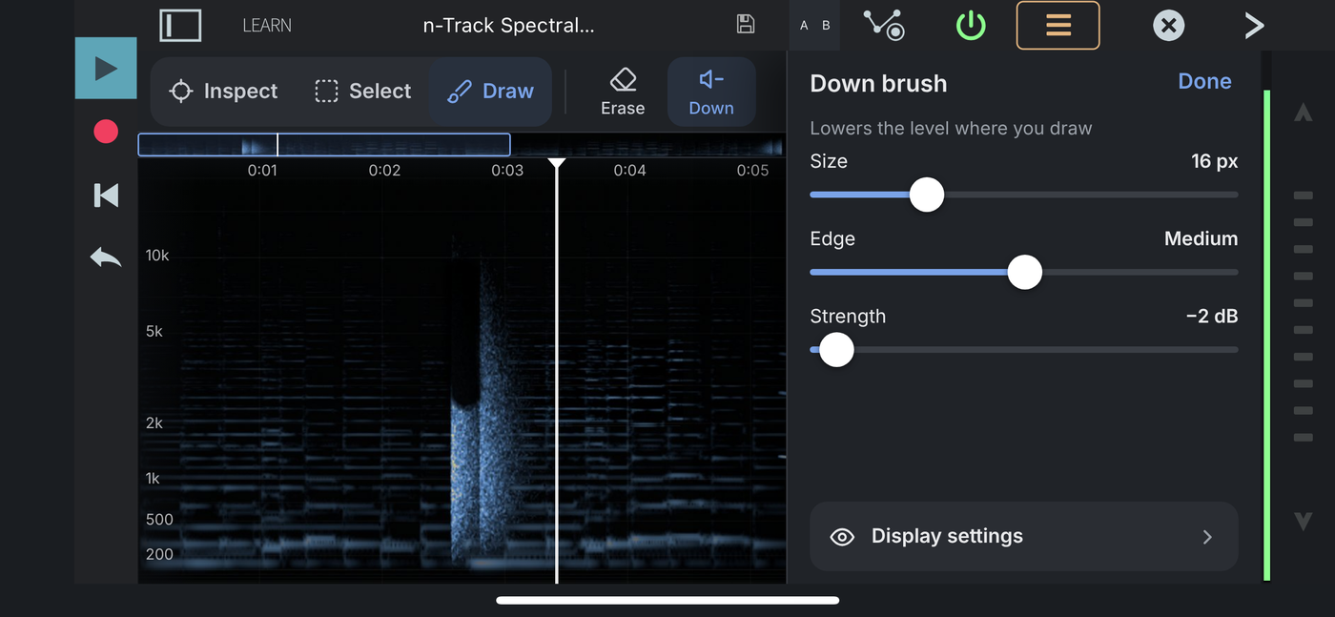Toggle the A/B comparison
The width and height of the screenshot is (1335, 617).
point(814,26)
